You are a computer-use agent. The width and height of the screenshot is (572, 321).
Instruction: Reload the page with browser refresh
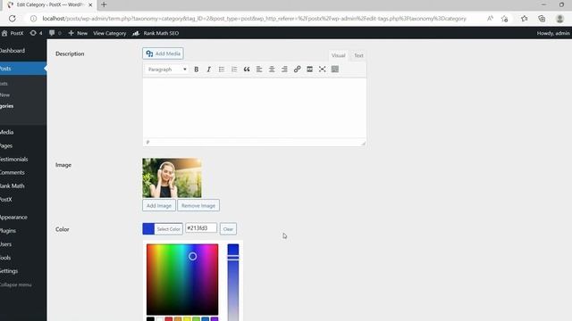12,19
